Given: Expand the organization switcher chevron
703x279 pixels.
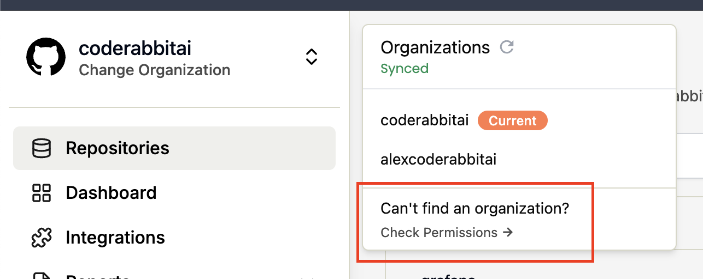Looking at the screenshot, I should 312,57.
